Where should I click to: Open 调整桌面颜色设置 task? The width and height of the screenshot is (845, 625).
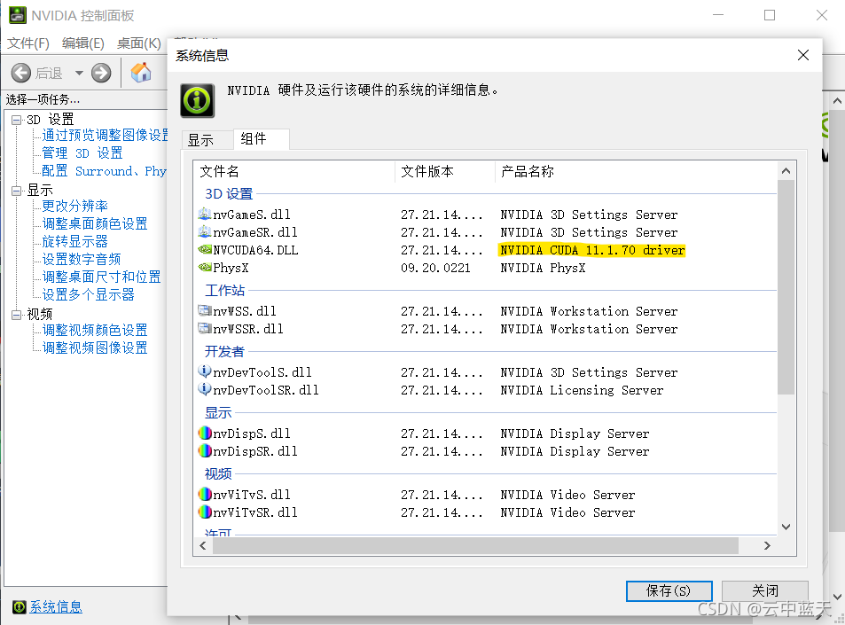(x=95, y=223)
